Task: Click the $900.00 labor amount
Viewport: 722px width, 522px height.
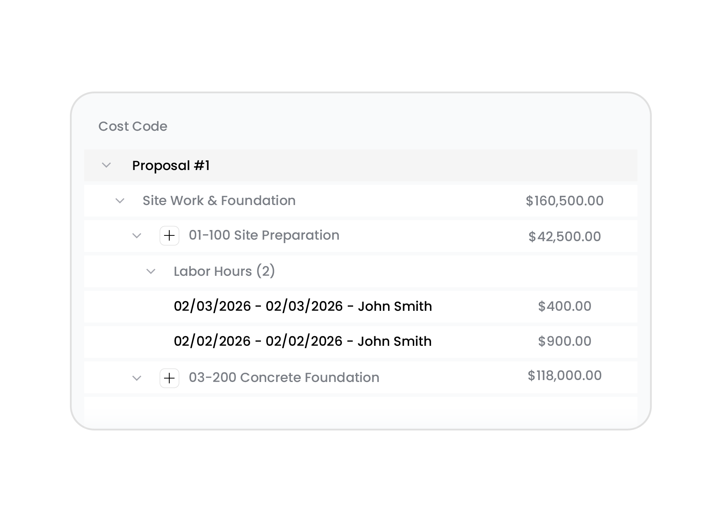Action: pos(564,341)
